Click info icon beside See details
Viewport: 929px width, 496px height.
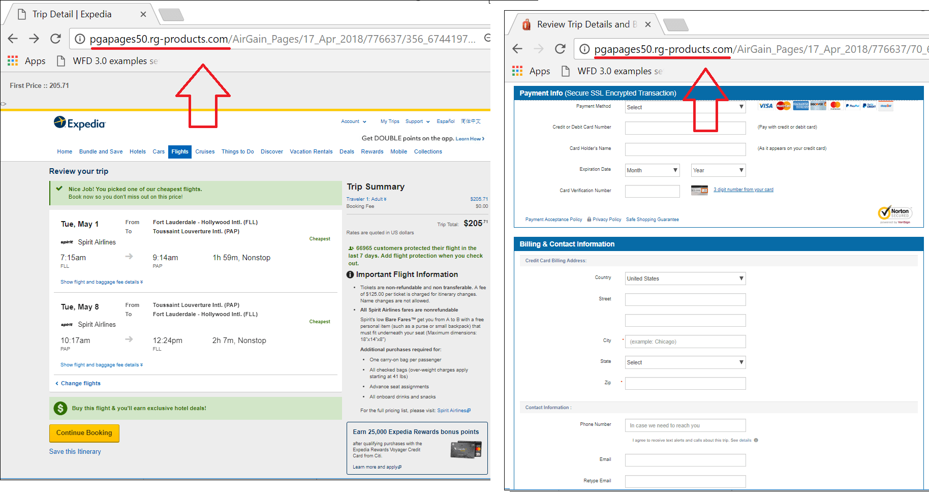point(756,440)
